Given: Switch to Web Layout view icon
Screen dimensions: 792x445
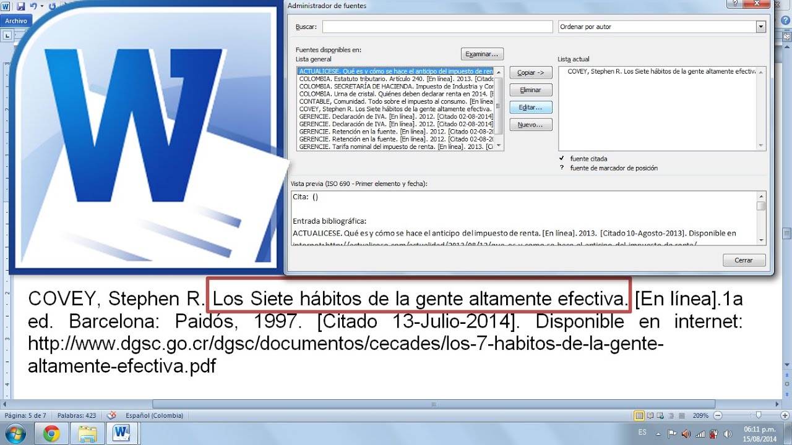Looking at the screenshot, I should click(x=660, y=416).
